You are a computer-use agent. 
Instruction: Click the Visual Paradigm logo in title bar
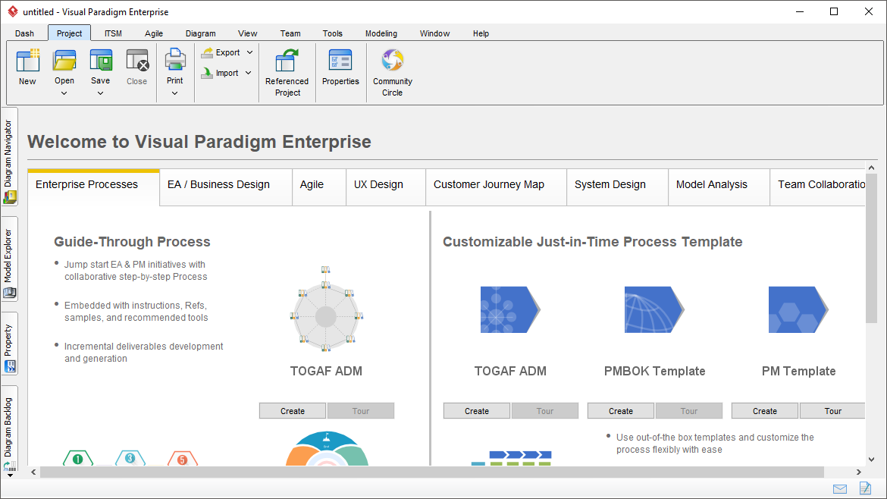point(12,11)
